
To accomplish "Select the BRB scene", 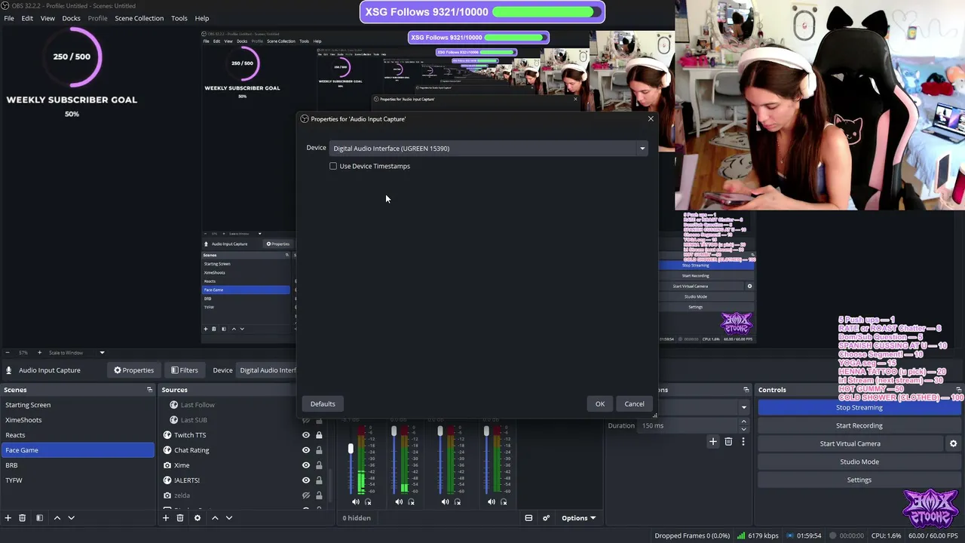I will 78,465.
